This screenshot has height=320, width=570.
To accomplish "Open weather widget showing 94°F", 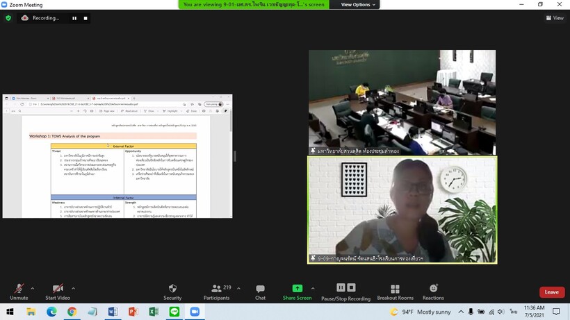I will click(421, 312).
